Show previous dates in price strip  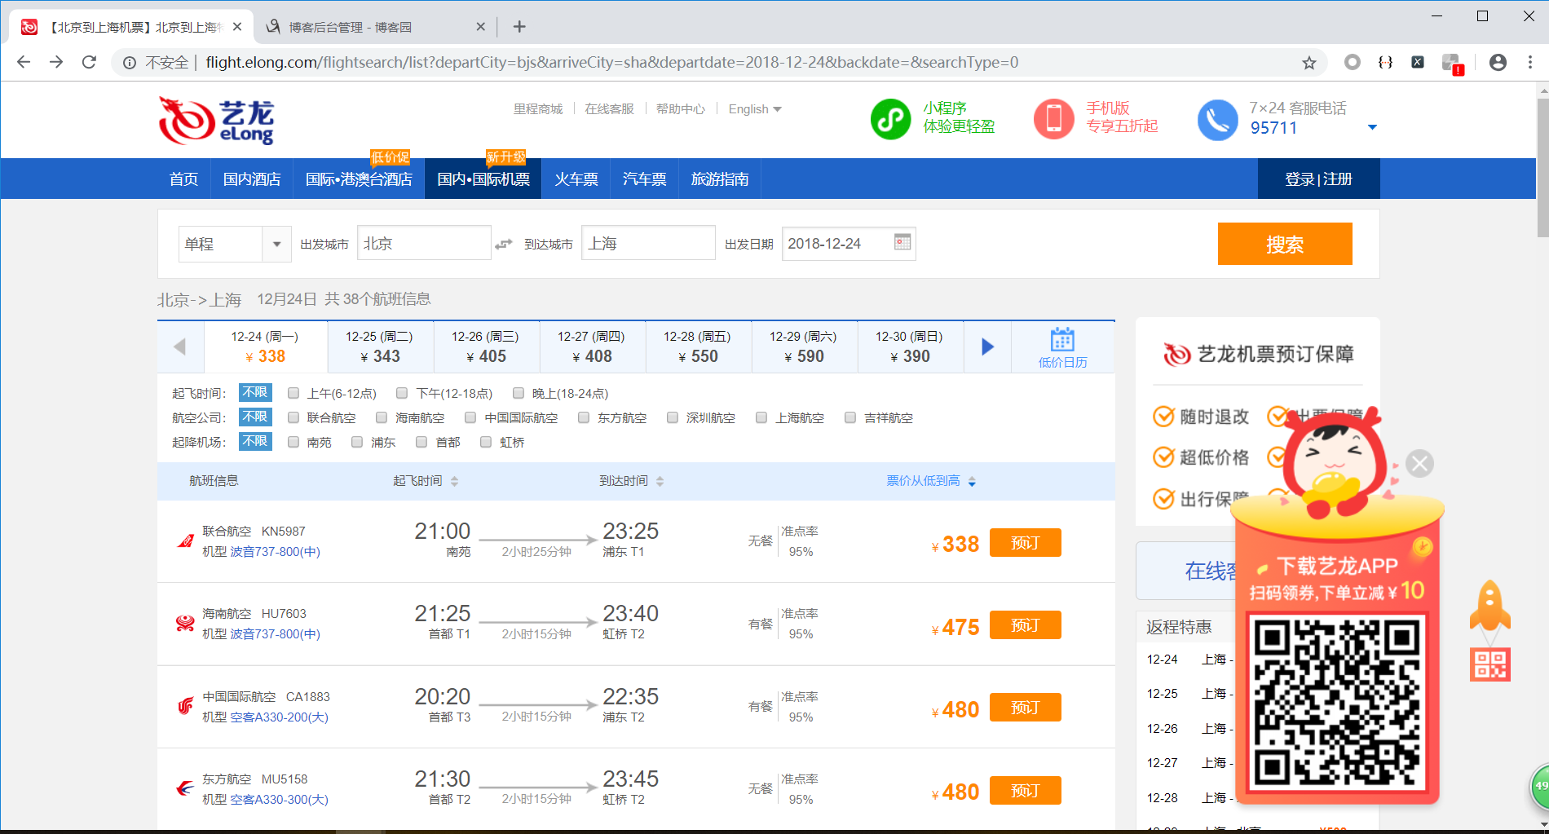(x=180, y=346)
